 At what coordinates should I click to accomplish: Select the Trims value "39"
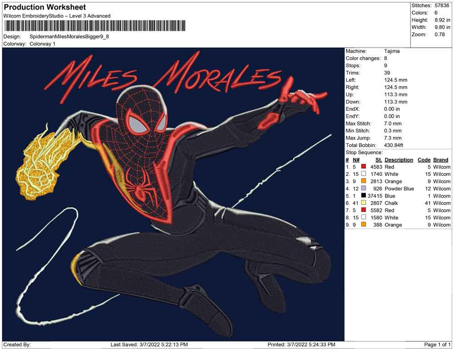387,73
